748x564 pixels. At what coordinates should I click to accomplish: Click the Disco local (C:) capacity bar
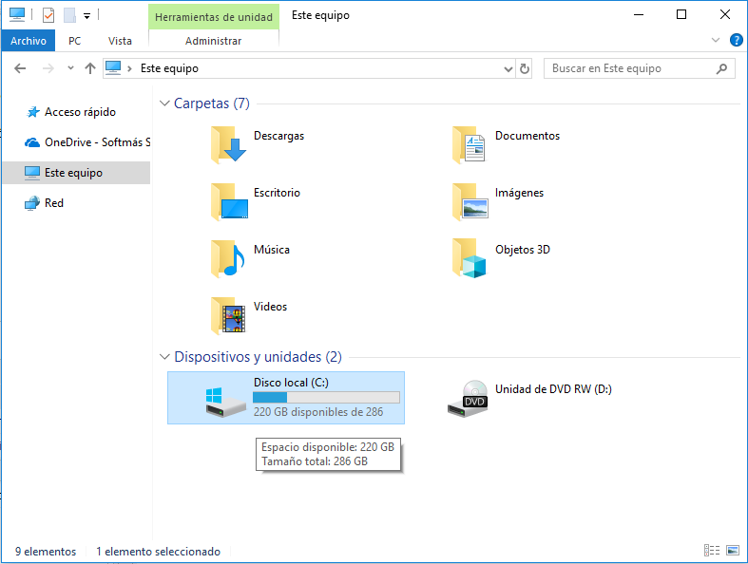326,398
